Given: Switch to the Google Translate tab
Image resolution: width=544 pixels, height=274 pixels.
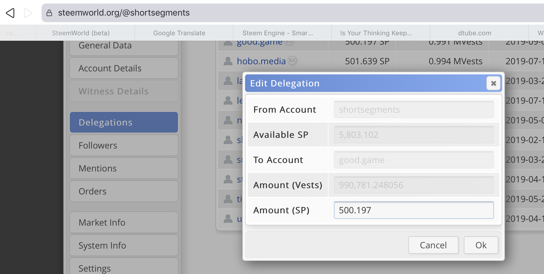Looking at the screenshot, I should pos(179,33).
